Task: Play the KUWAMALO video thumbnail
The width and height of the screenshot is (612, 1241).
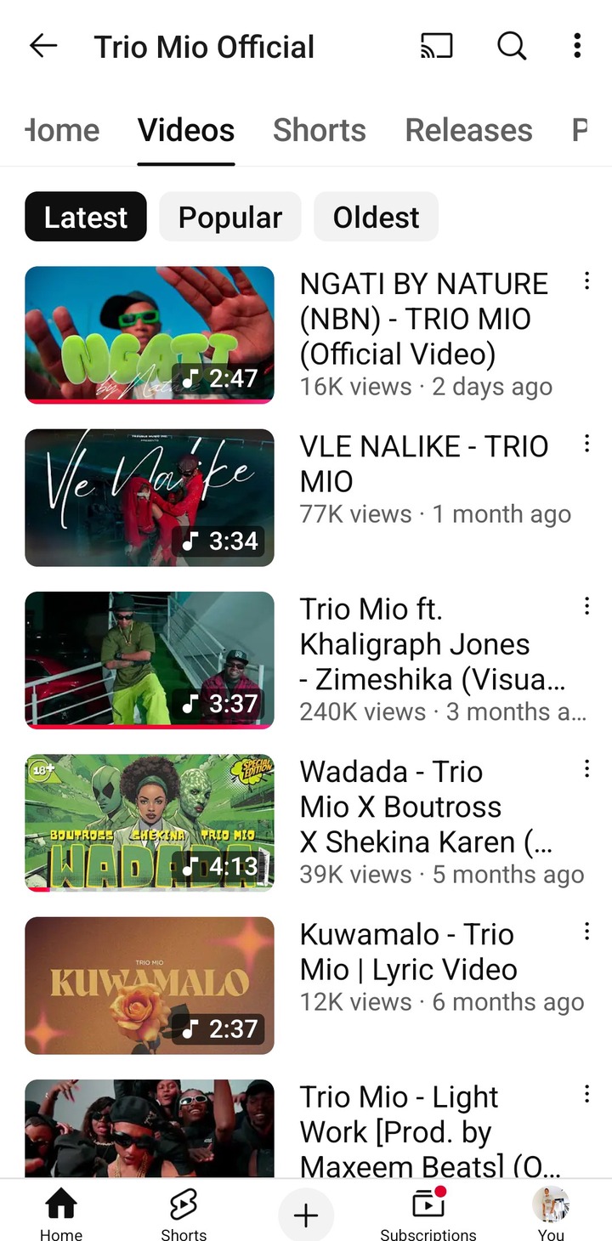Action: 150,985
